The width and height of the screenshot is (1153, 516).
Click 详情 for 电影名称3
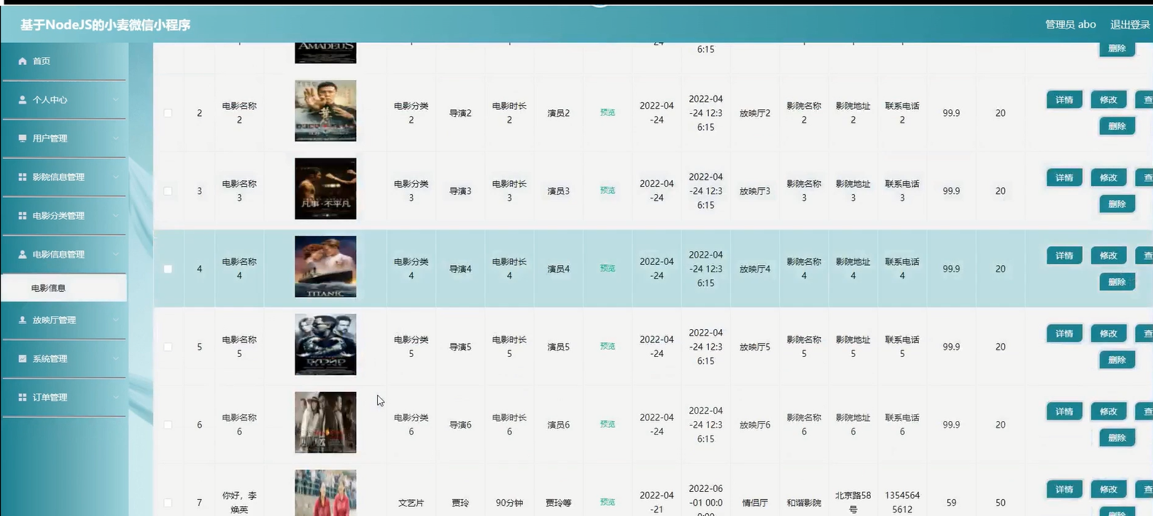[1064, 178]
